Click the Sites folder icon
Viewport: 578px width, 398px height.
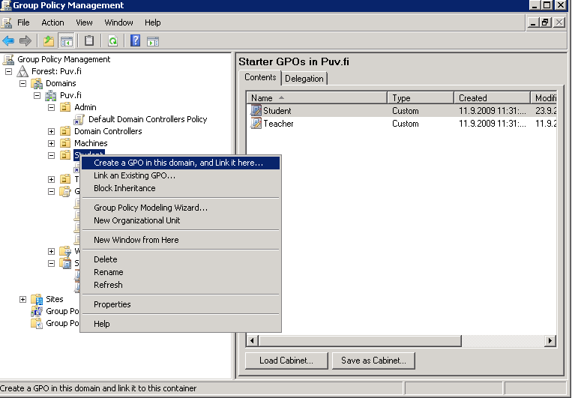pos(37,299)
